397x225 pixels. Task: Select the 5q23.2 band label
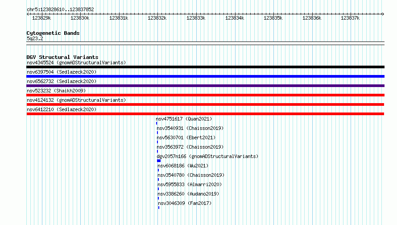pyautogui.click(x=35, y=39)
